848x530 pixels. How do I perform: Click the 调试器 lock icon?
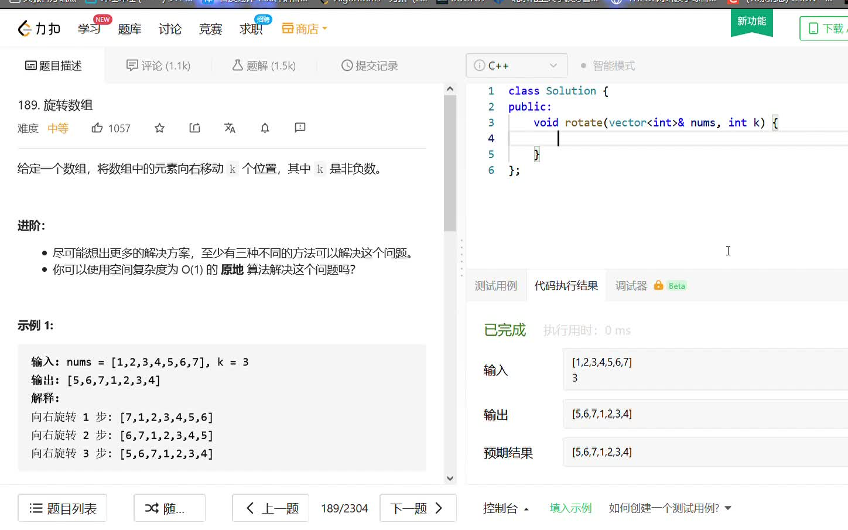tap(658, 285)
